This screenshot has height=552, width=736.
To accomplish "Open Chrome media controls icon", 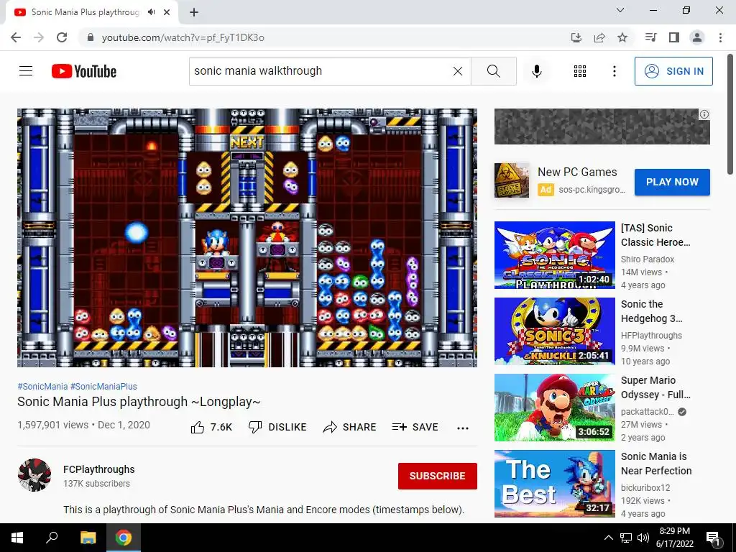I will point(650,37).
